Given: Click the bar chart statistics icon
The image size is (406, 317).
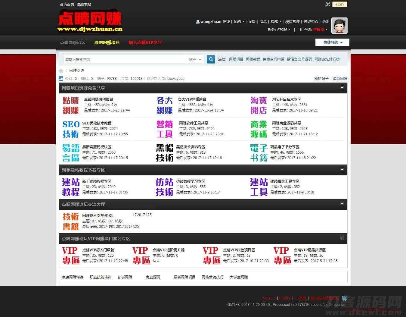Looking at the screenshot, I should pos(61,78).
